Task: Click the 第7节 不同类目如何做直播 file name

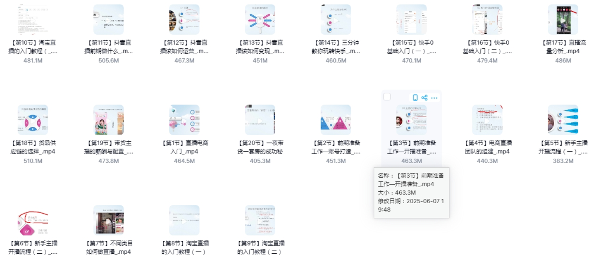Action: coord(108,248)
